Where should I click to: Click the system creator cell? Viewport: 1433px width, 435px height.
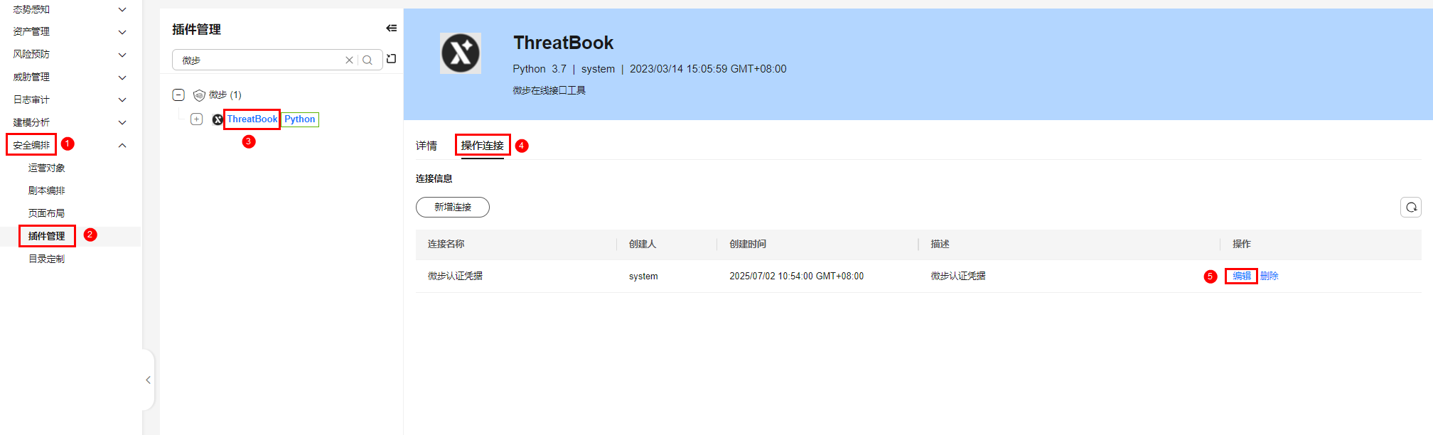coord(643,276)
